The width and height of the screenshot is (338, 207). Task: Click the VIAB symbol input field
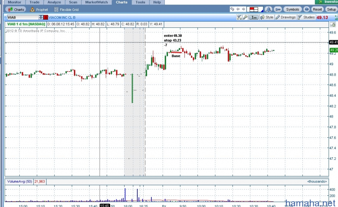click(x=23, y=18)
